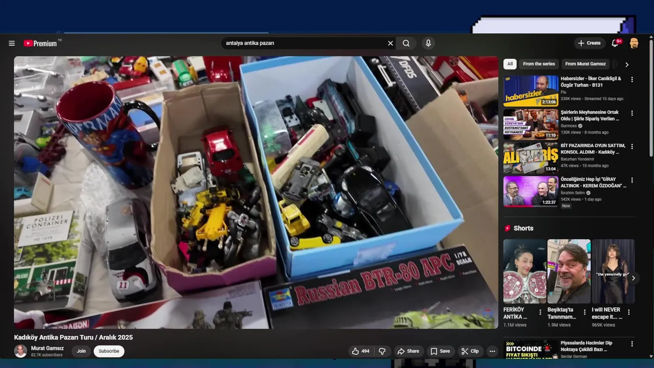Open options for Bit Pazarında video
654x368 pixels.
(x=632, y=146)
